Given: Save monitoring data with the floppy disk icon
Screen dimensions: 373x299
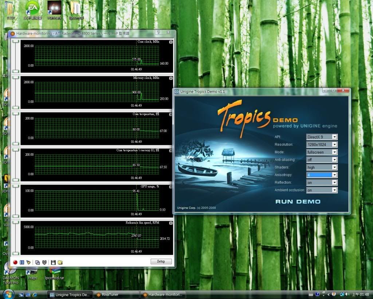Looking at the screenshot, I should pyautogui.click(x=53, y=262).
